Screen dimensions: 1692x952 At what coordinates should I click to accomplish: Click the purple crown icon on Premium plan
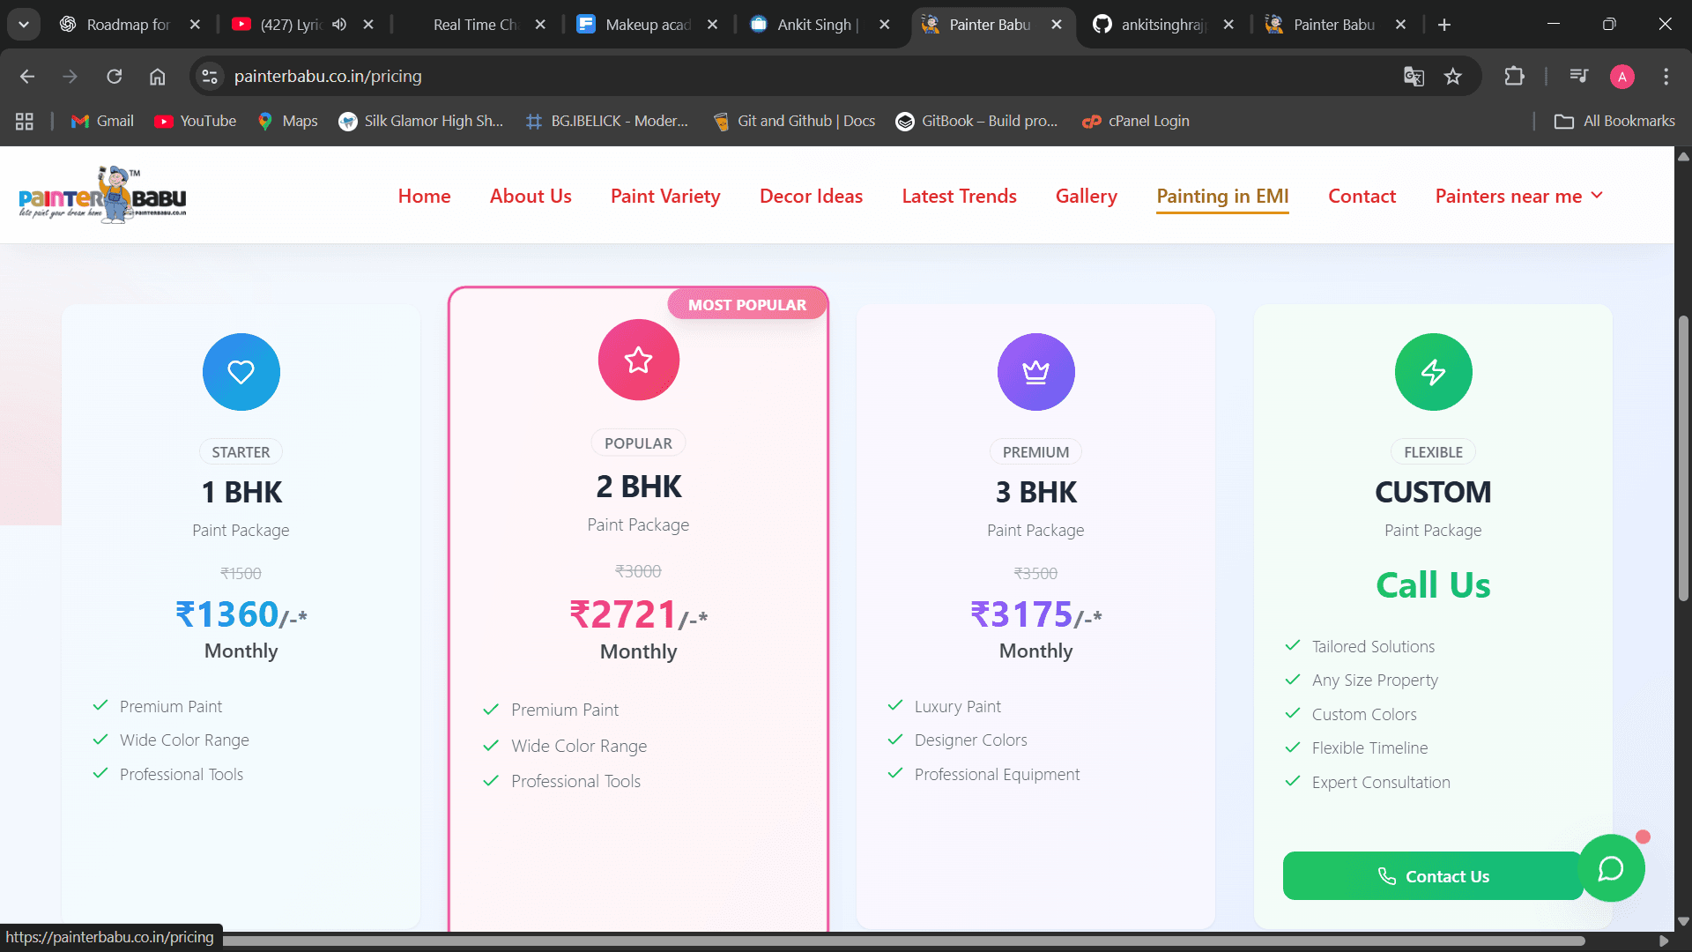(x=1035, y=372)
